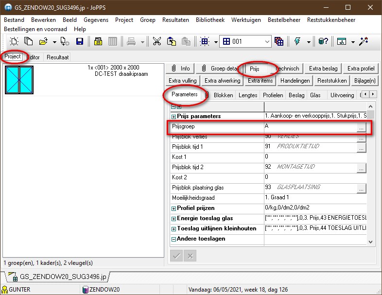Click the Reststukken button
Image resolution: width=382 pixels, height=295 pixels.
click(332, 81)
